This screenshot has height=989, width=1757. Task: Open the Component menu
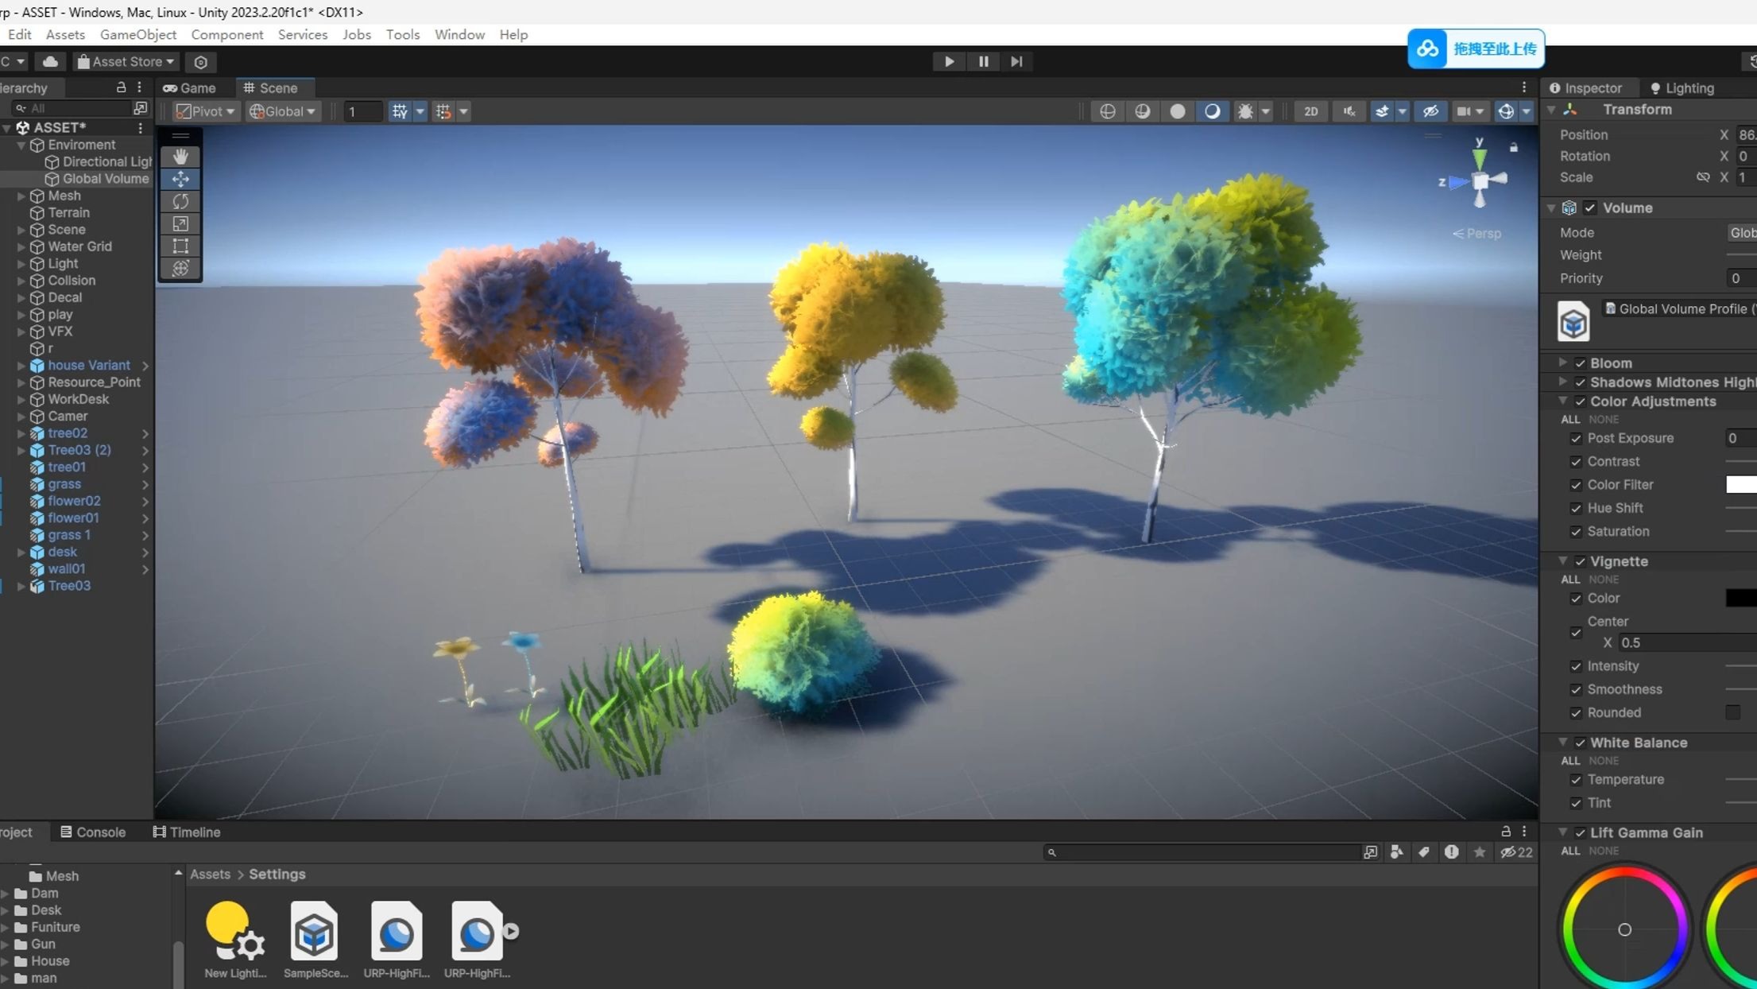pyautogui.click(x=226, y=34)
